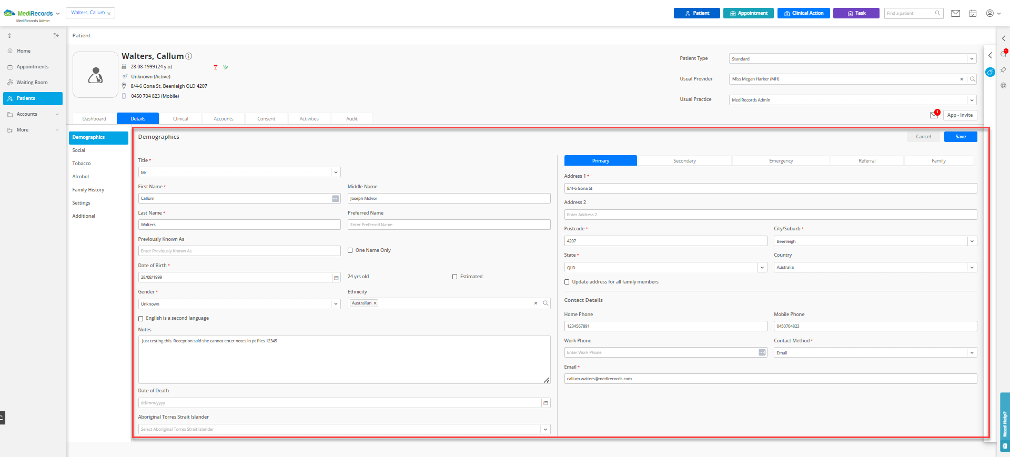Click the search magnifier in Find a patient

[937, 13]
